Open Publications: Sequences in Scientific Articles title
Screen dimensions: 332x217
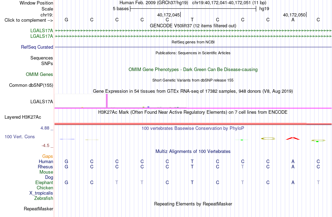pos(193,53)
